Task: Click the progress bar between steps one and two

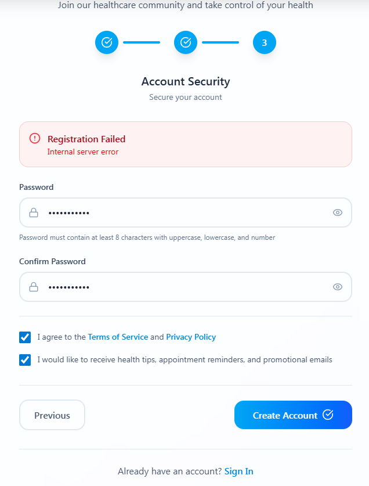Action: [142, 42]
